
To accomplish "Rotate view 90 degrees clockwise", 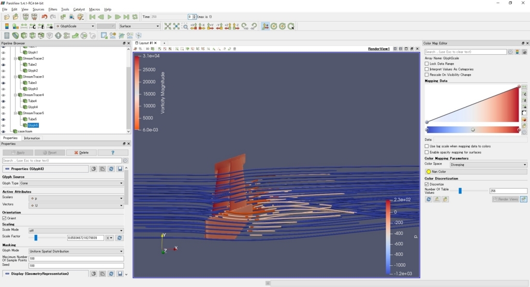I will click(244, 26).
